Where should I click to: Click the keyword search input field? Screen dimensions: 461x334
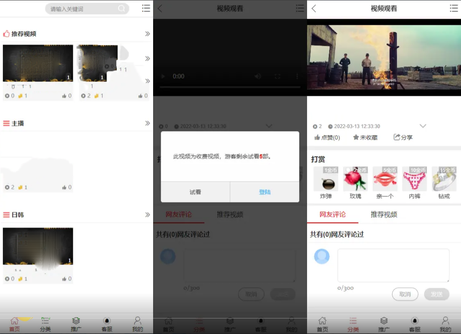click(82, 8)
